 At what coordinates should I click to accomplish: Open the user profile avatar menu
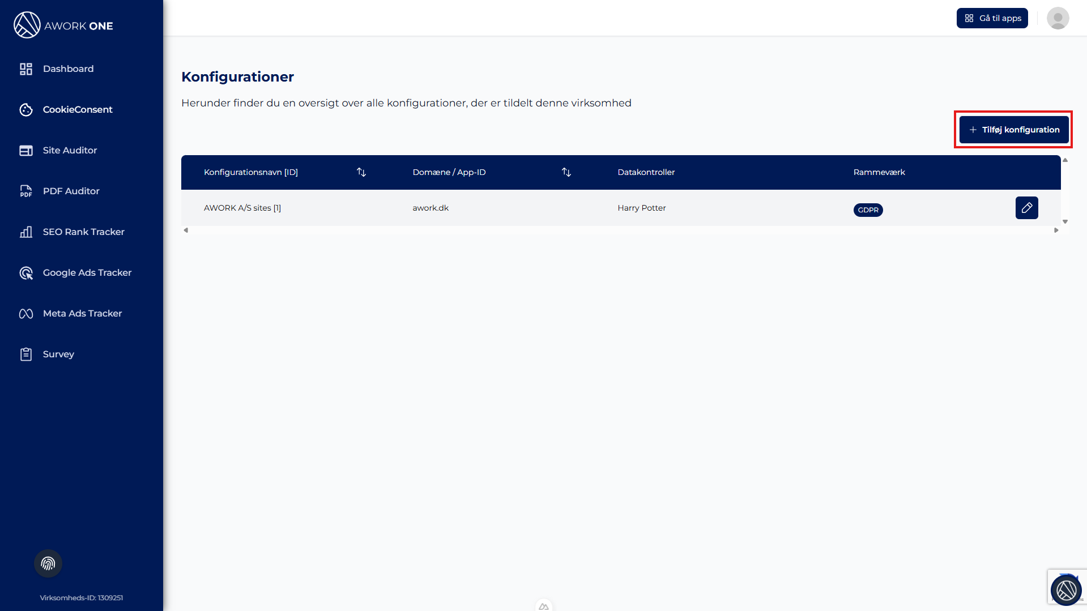[1058, 18]
